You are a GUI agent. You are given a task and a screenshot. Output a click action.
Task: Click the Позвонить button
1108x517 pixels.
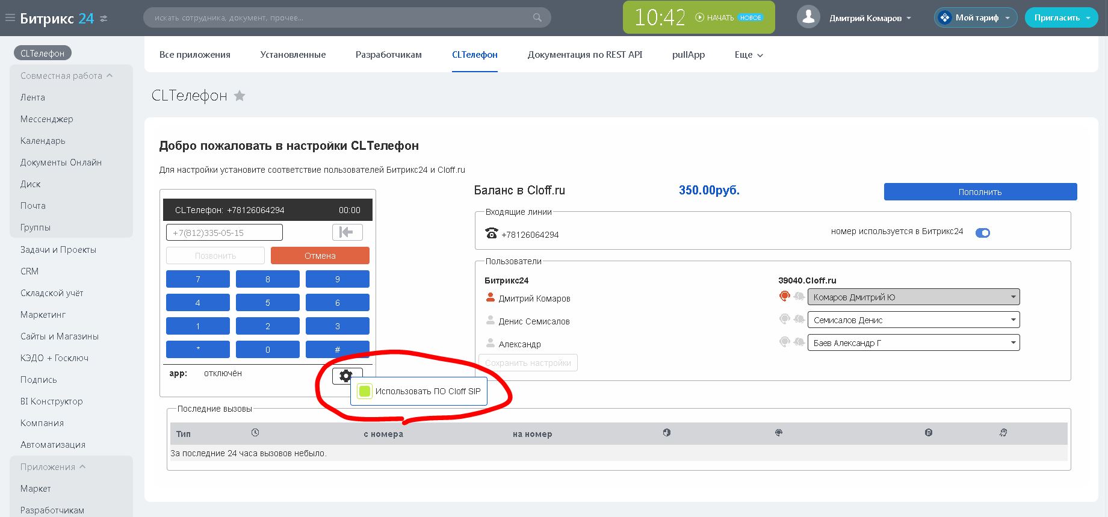pyautogui.click(x=215, y=256)
